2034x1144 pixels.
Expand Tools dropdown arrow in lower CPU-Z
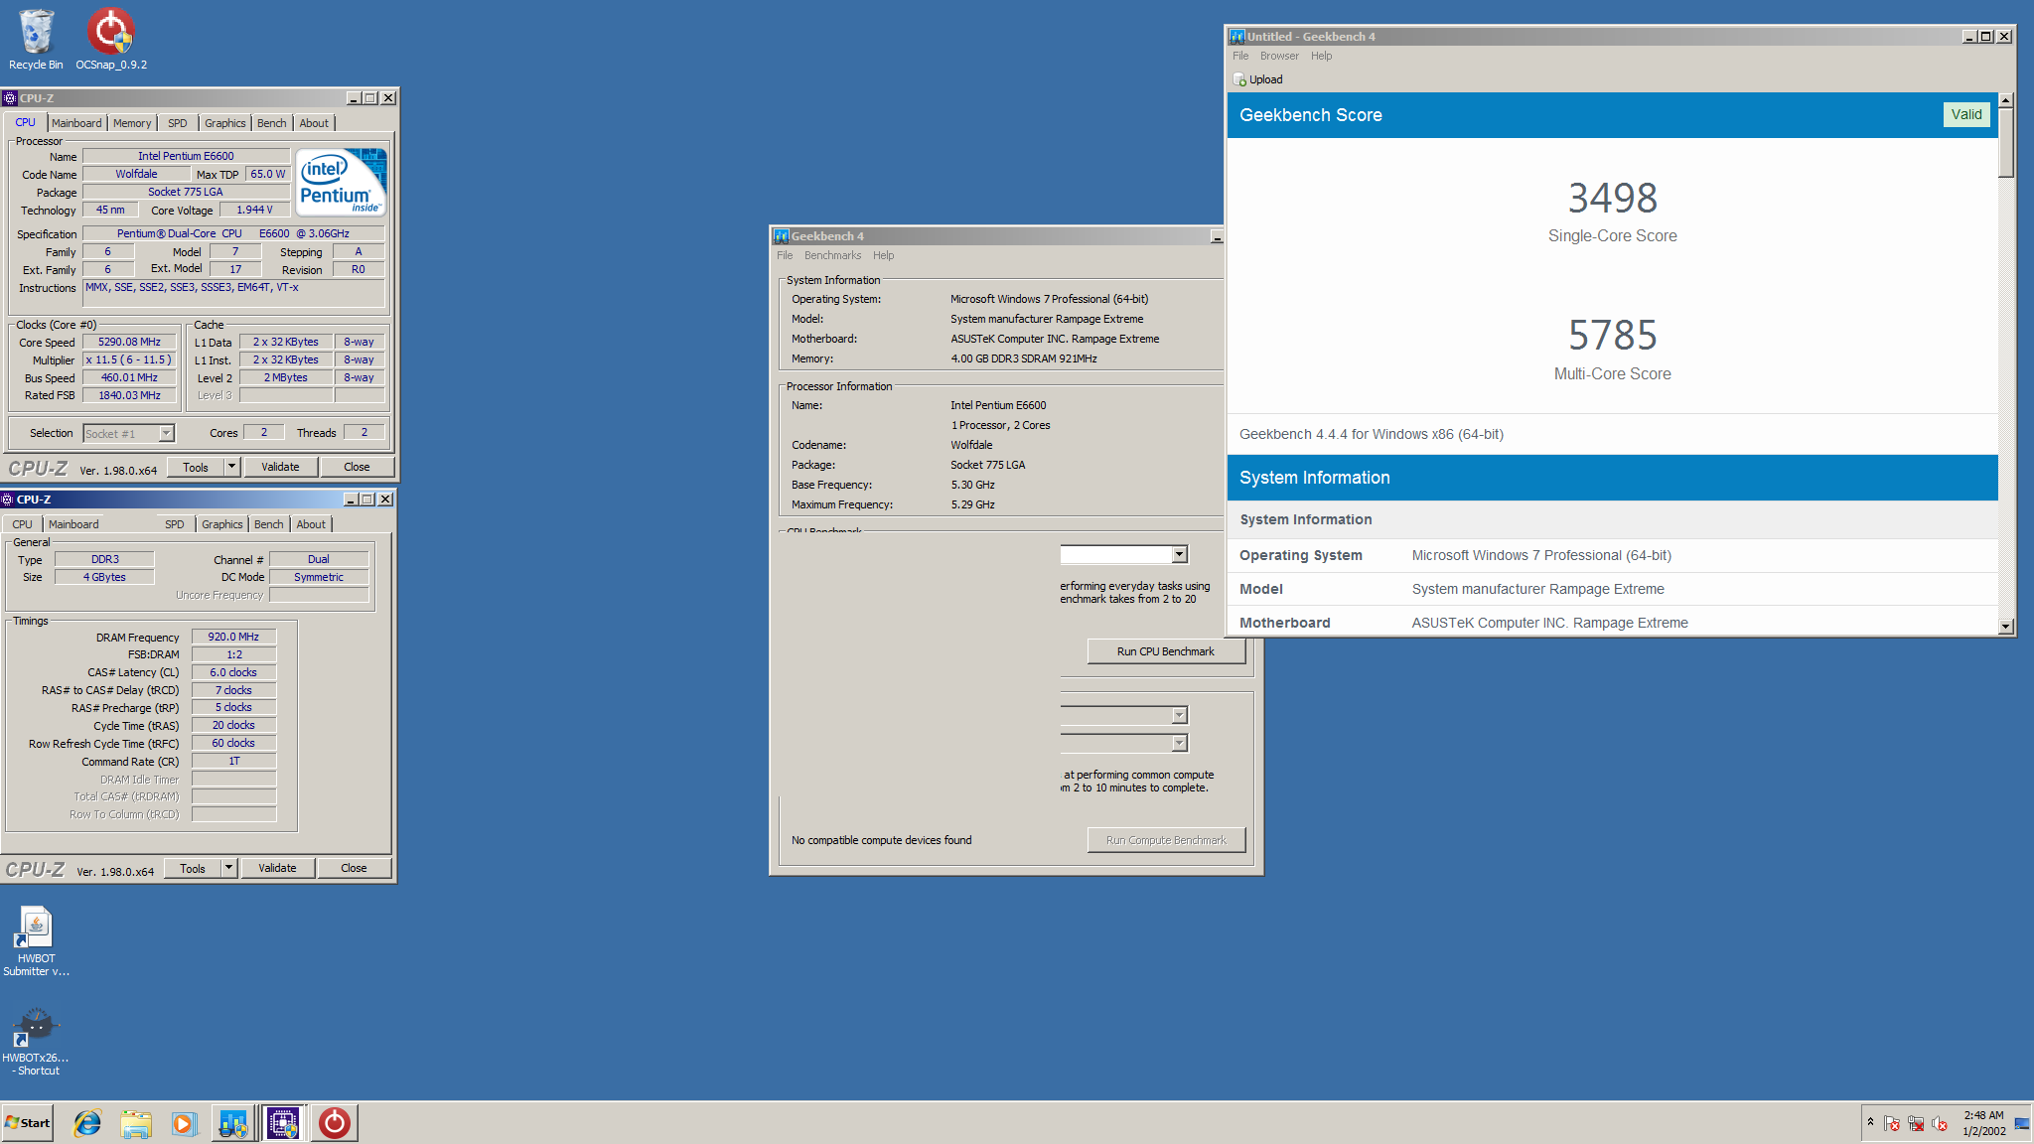(x=228, y=868)
